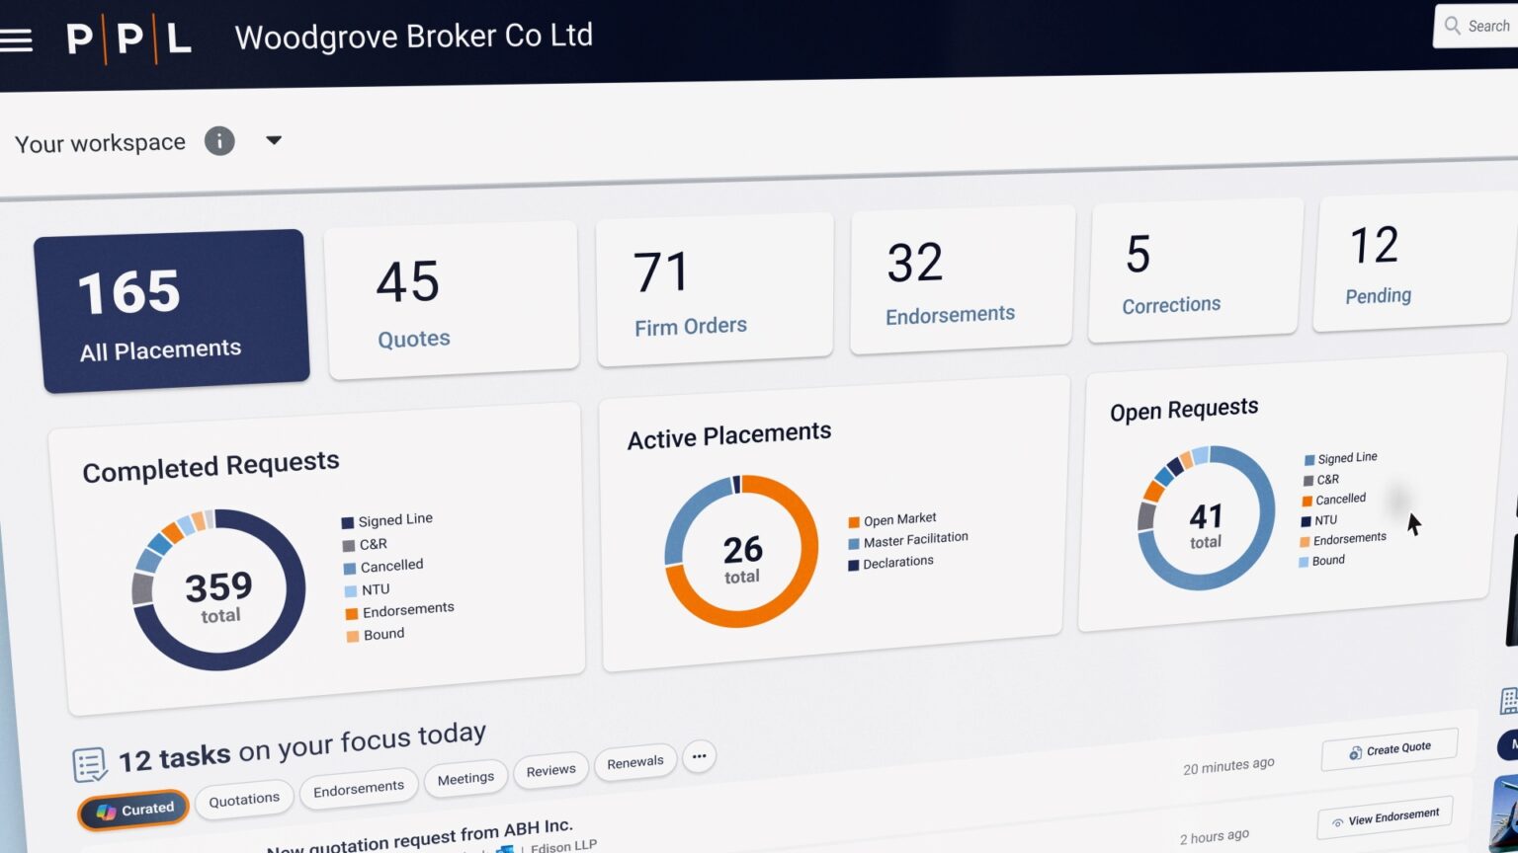Select the Curated filter chip
This screenshot has height=853, width=1518.
(134, 811)
